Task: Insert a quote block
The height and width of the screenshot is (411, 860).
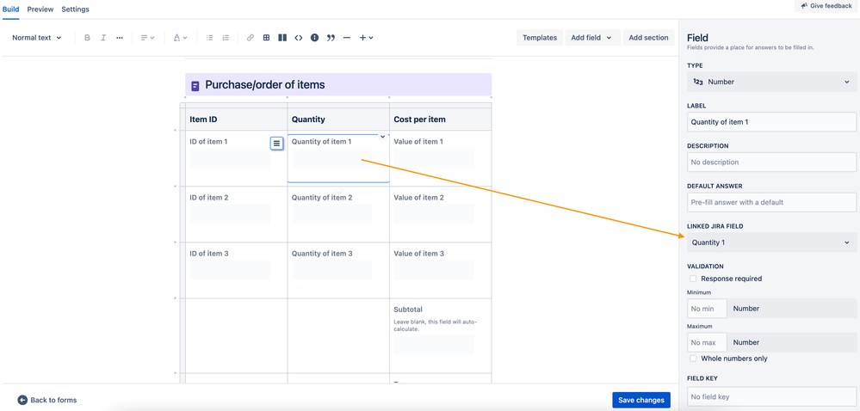Action: coord(331,38)
